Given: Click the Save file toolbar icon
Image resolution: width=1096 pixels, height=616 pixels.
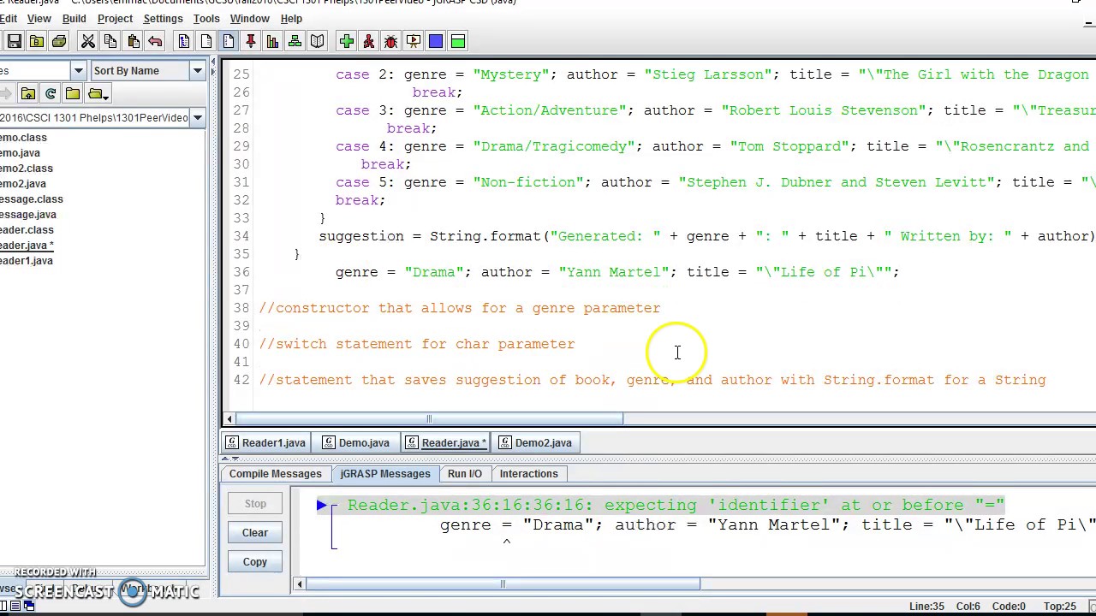Looking at the screenshot, I should click(x=15, y=41).
